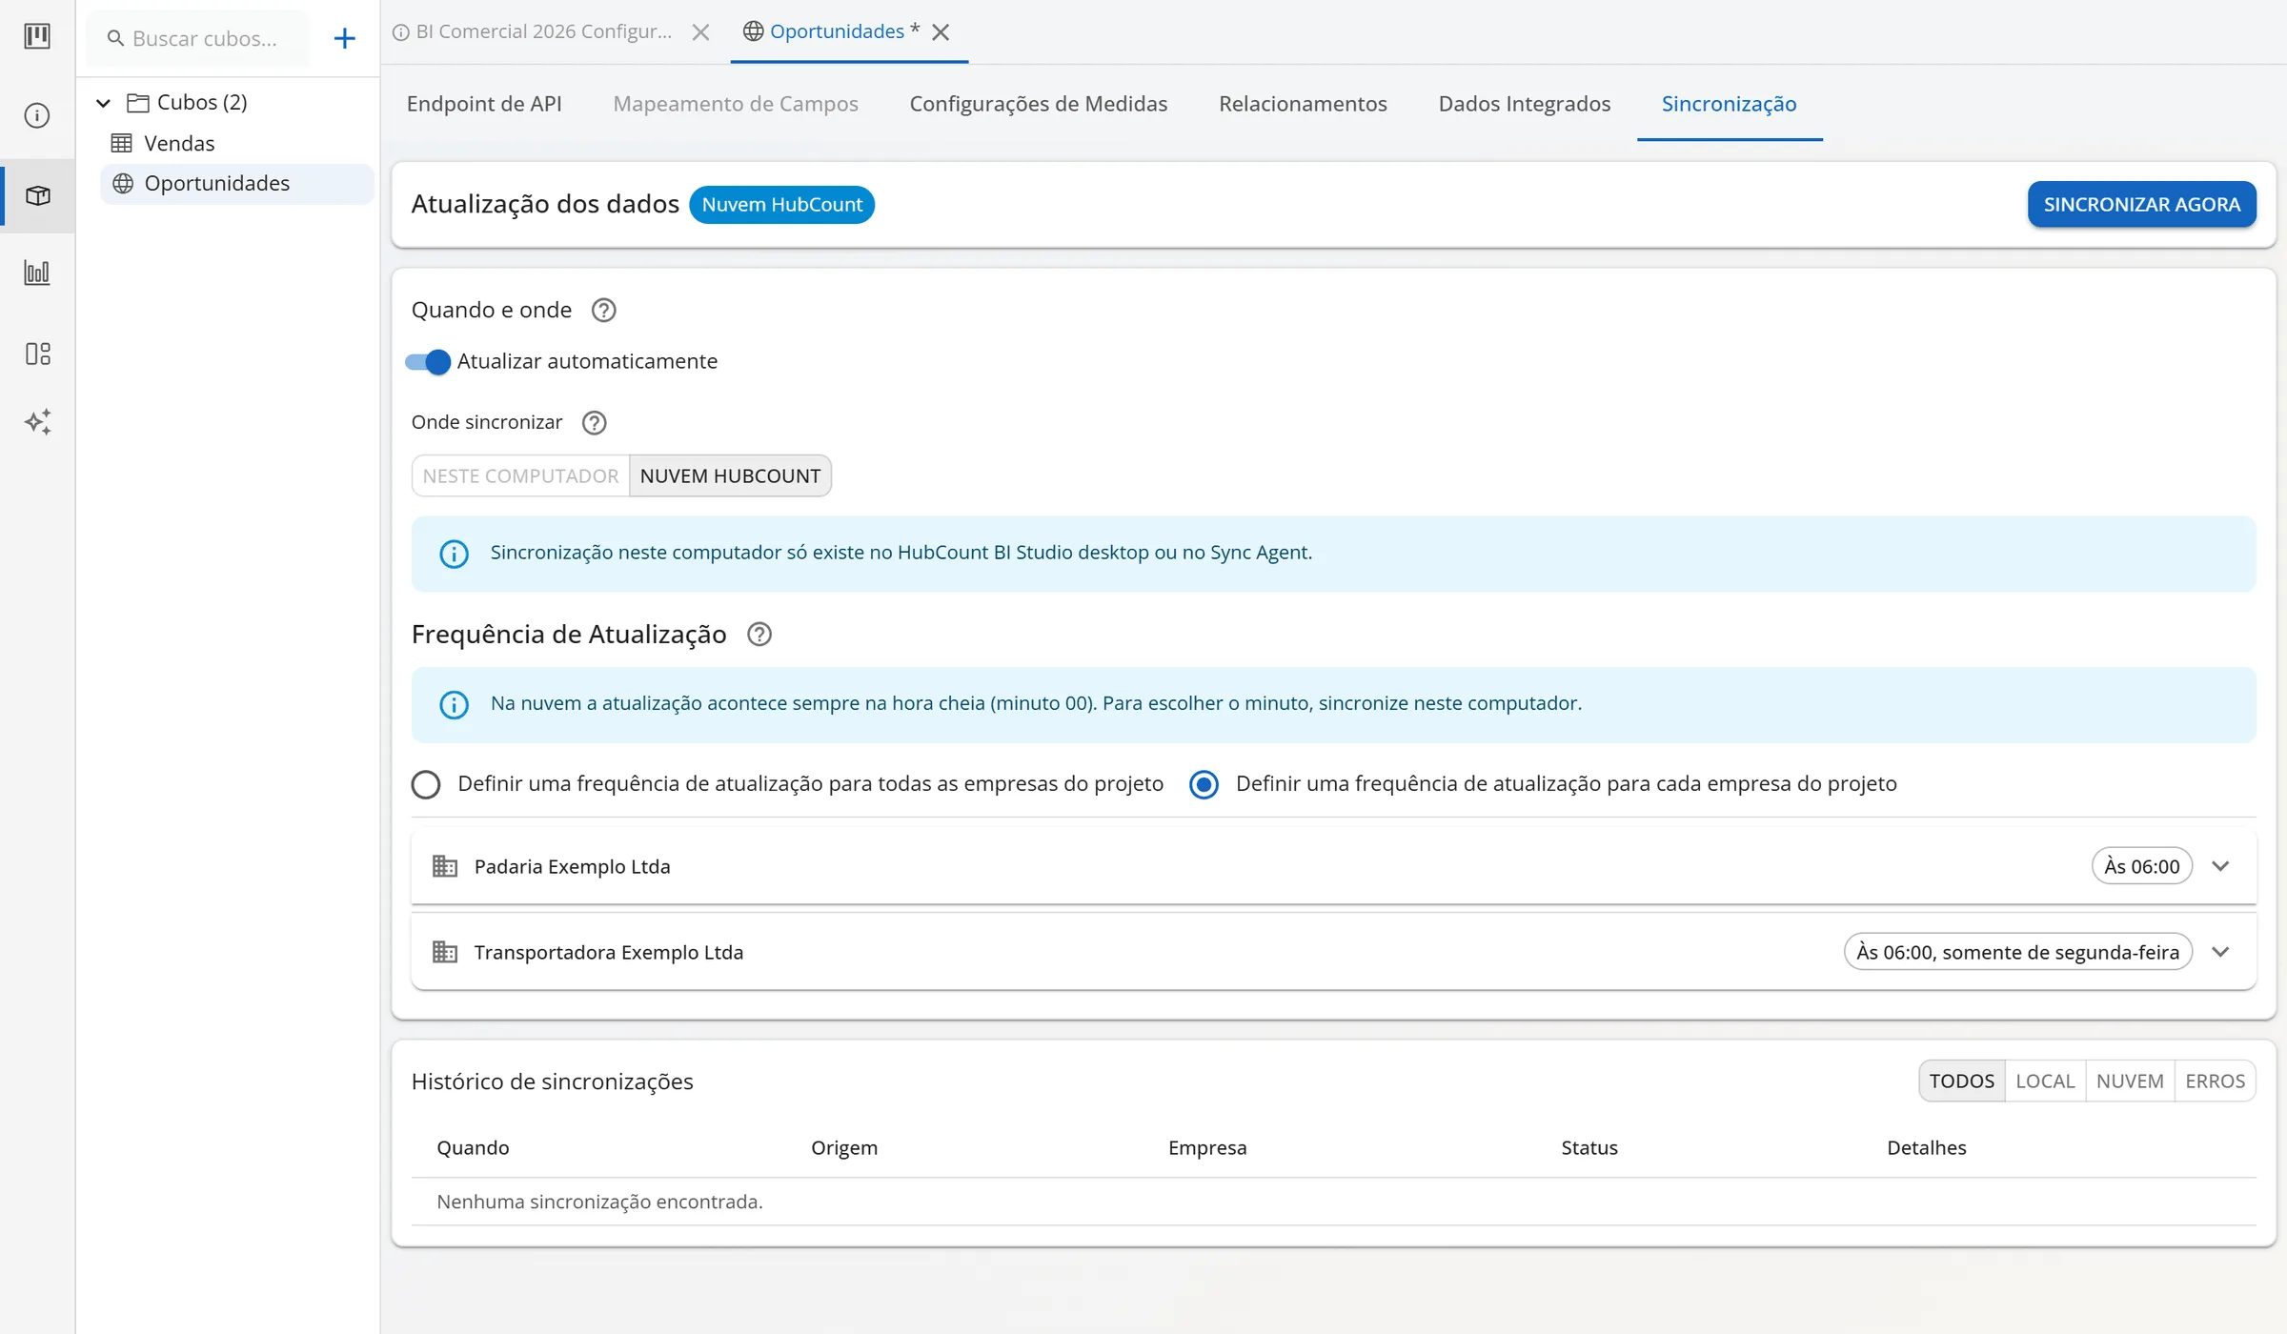Image resolution: width=2287 pixels, height=1334 pixels.
Task: Select NESTE COMPUTADOR sync location
Action: [x=520, y=475]
